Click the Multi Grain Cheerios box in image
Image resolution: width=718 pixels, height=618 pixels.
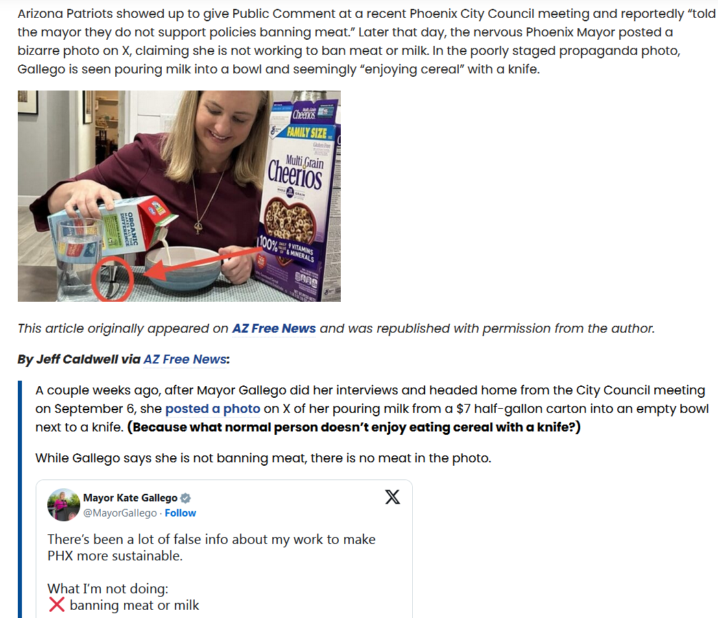pyautogui.click(x=298, y=196)
